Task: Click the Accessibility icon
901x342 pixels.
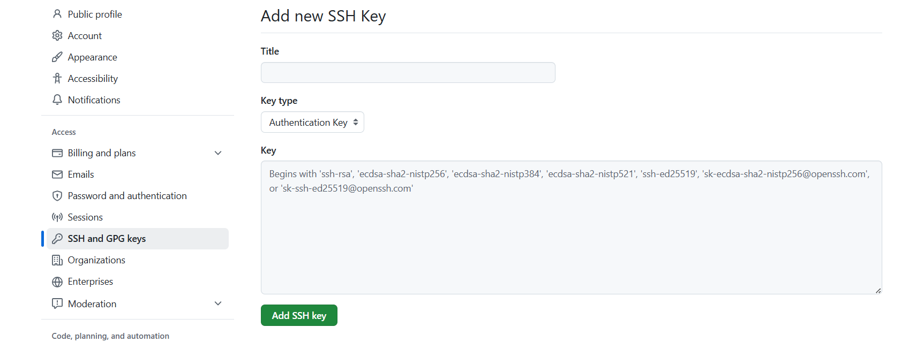Action: [57, 78]
